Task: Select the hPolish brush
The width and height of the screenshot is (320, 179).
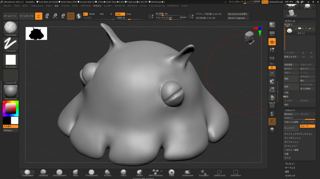Action: click(x=108, y=173)
